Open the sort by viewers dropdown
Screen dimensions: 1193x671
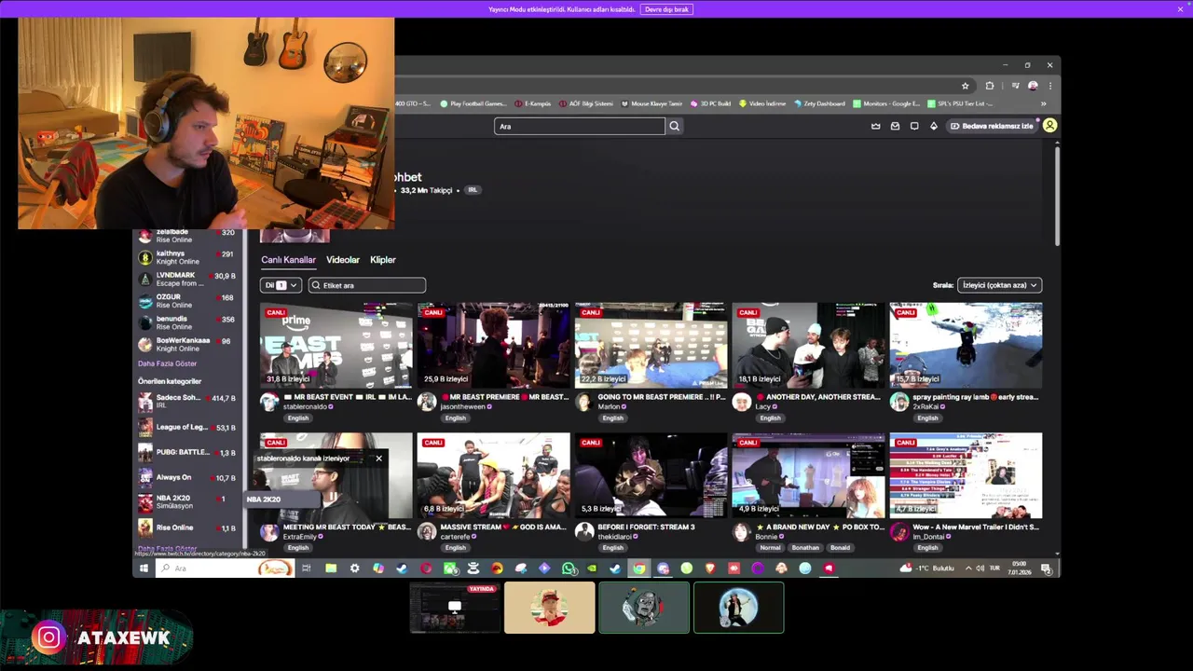(999, 285)
